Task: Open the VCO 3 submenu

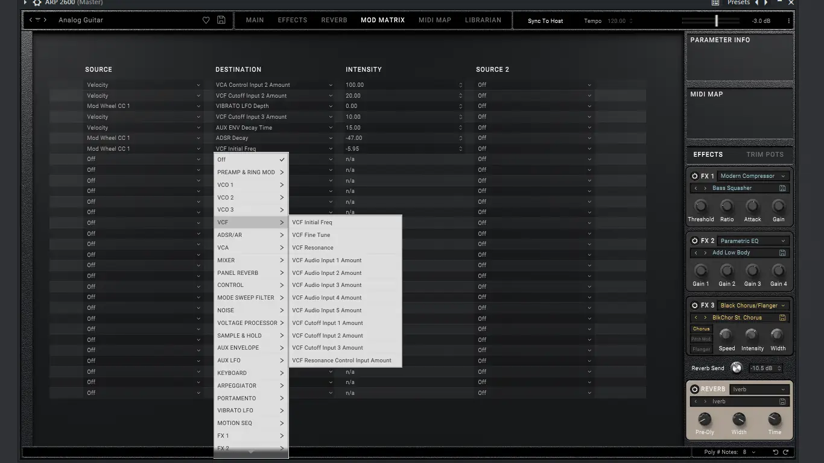Action: (251, 210)
